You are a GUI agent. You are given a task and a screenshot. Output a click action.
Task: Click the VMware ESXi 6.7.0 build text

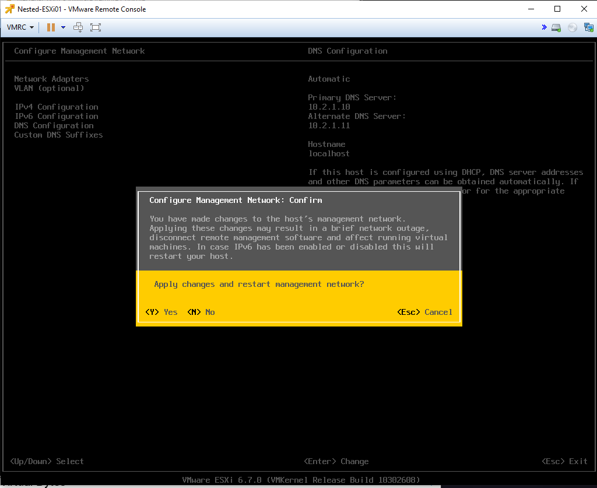click(301, 480)
